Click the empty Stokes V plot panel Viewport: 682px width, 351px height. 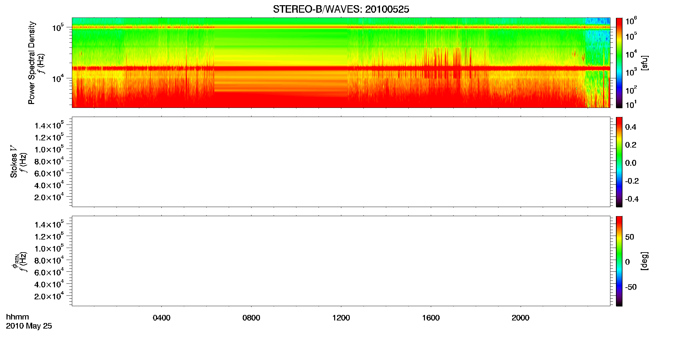[341, 162]
